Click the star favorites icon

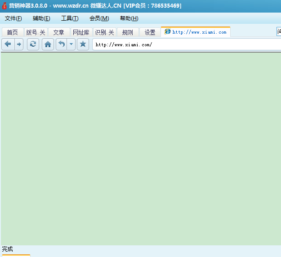pyautogui.click(x=83, y=44)
